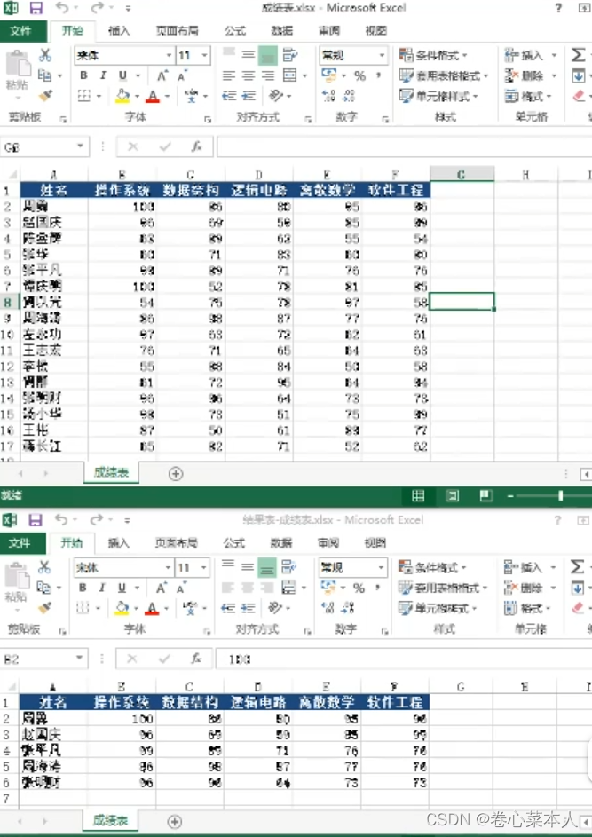This screenshot has height=837, width=592.
Task: Switch to 插入 tab in top window
Action: [119, 31]
